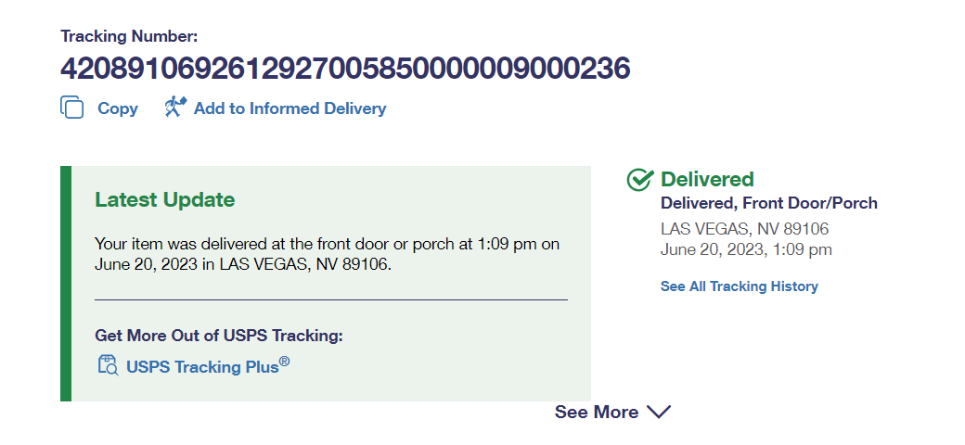Click the green Delivered status heading
This screenshot has width=965, height=445.
pyautogui.click(x=707, y=179)
